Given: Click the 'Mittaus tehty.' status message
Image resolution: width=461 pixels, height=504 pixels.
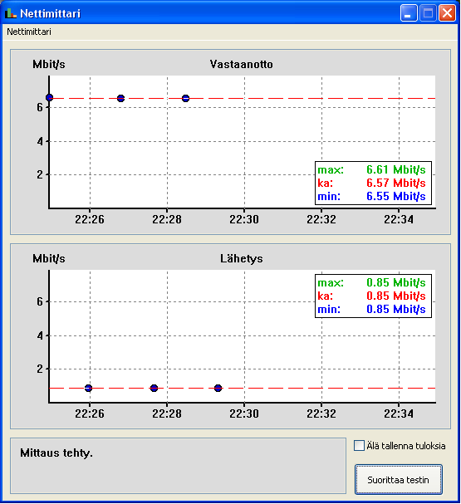Looking at the screenshot, I should point(56,453).
